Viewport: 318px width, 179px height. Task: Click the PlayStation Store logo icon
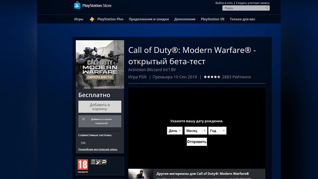click(x=77, y=6)
